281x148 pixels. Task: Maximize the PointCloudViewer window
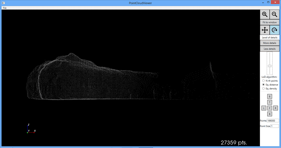tap(268, 2)
